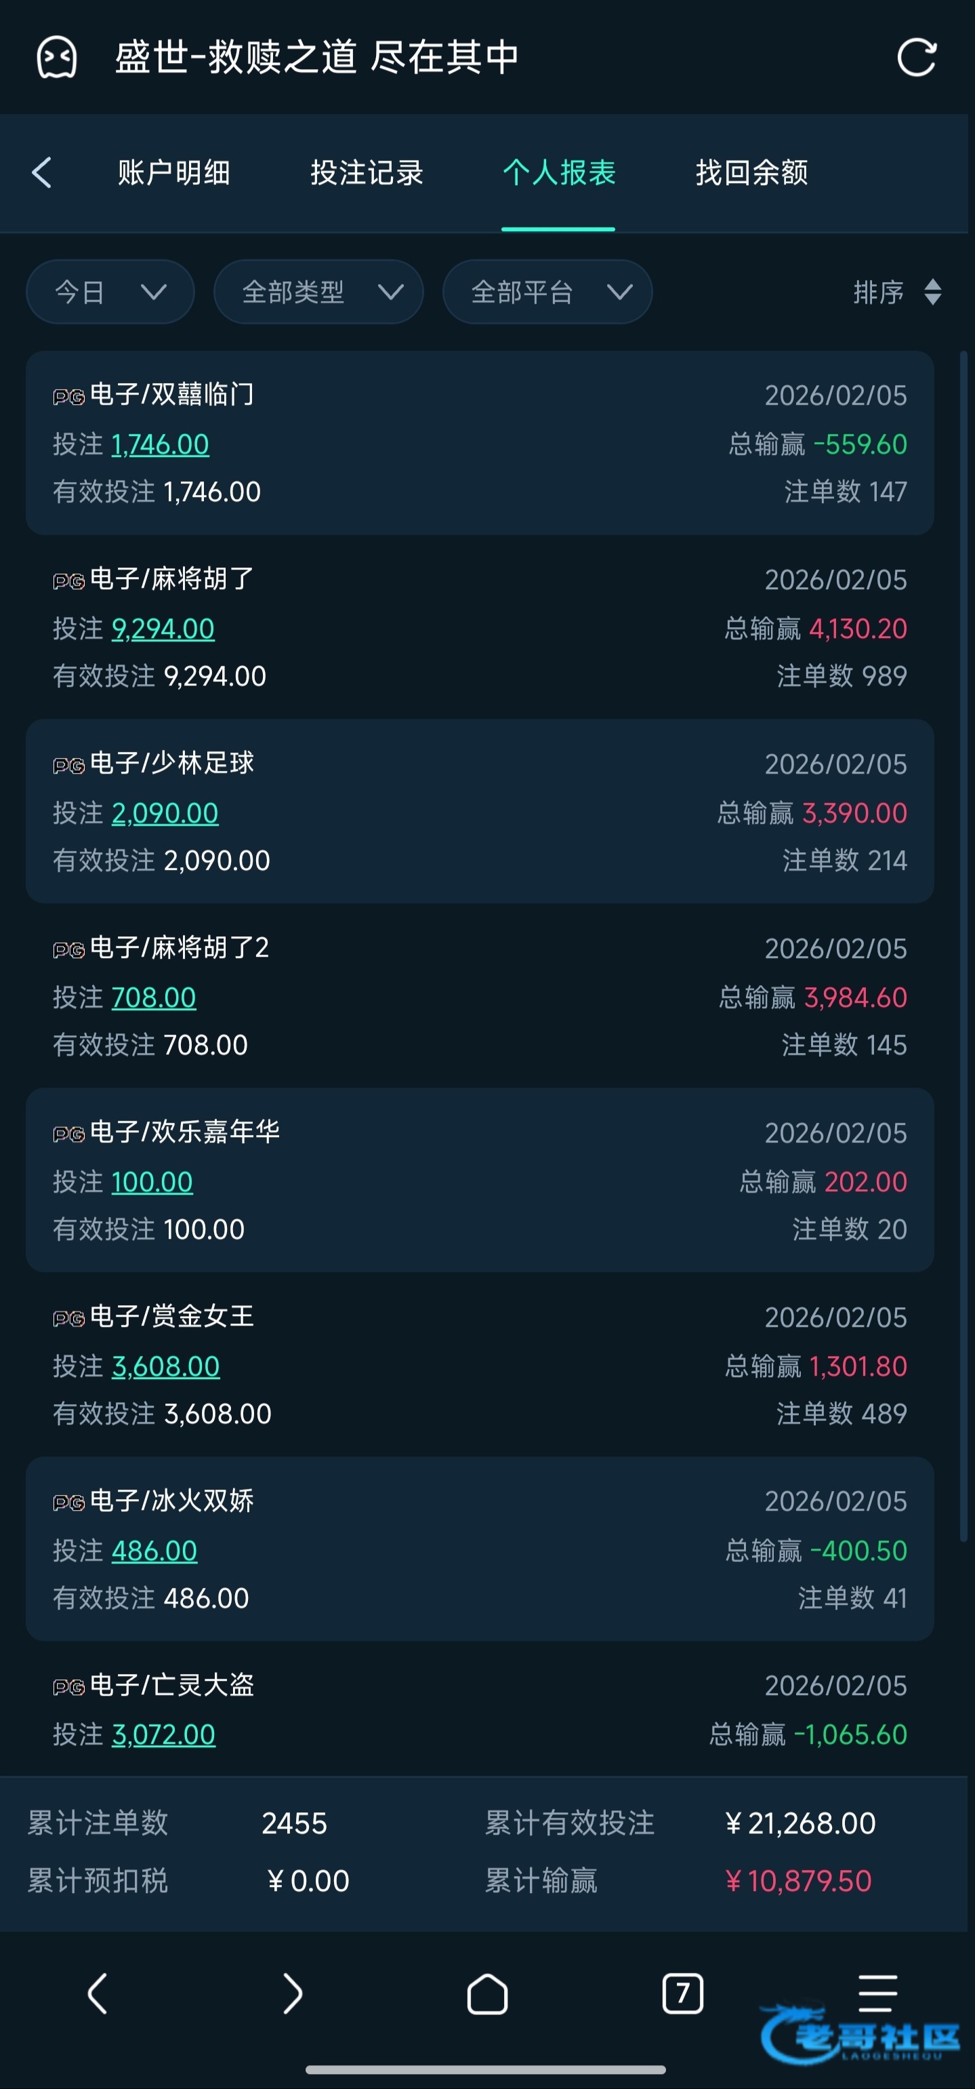Image resolution: width=975 pixels, height=2089 pixels.
Task: Expand the 全部平台 platform dropdown
Action: click(x=547, y=292)
